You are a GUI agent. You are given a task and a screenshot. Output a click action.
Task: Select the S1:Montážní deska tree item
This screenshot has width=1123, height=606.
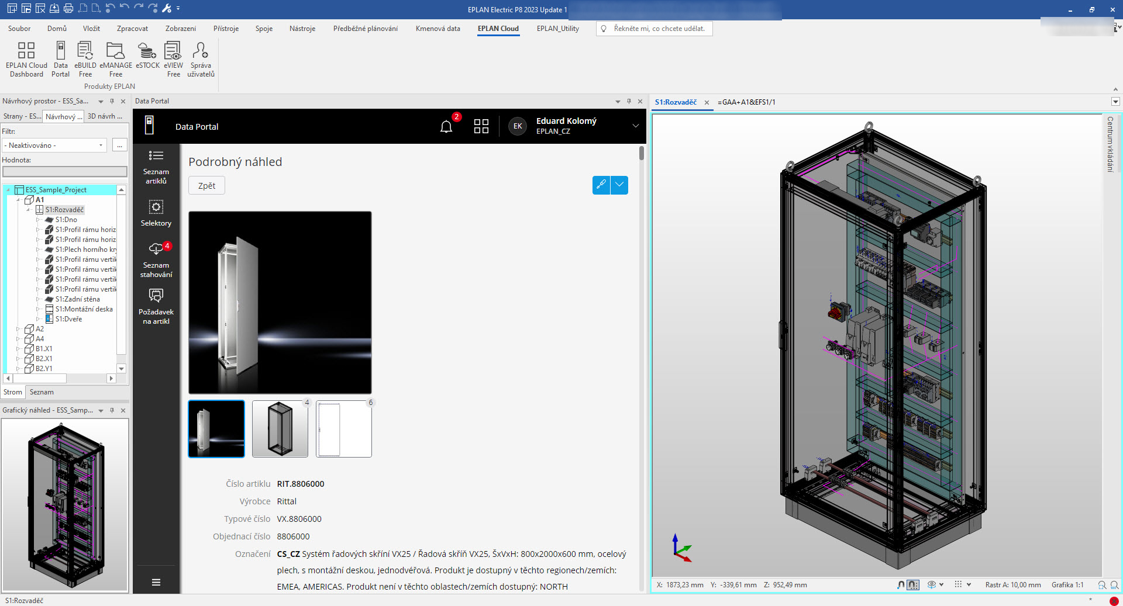point(84,309)
